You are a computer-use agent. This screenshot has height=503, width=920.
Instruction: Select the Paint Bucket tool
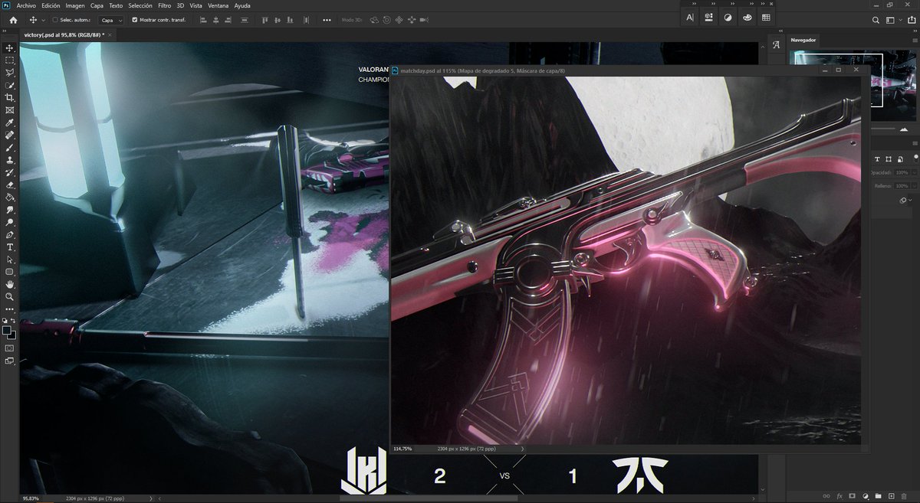pos(10,198)
